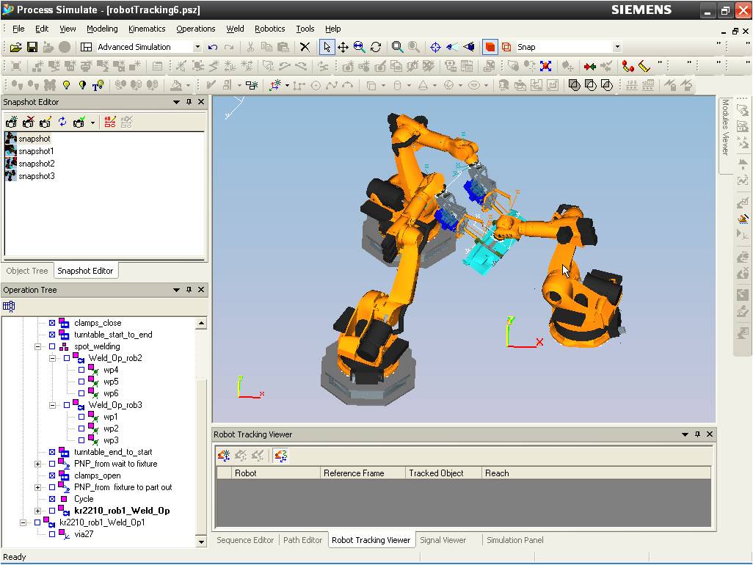The height and width of the screenshot is (565, 753).
Task: Open the Modules Viewer side panel
Action: pos(725,135)
